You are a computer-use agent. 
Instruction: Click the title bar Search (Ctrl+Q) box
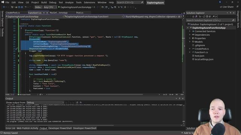(x=130, y=3)
